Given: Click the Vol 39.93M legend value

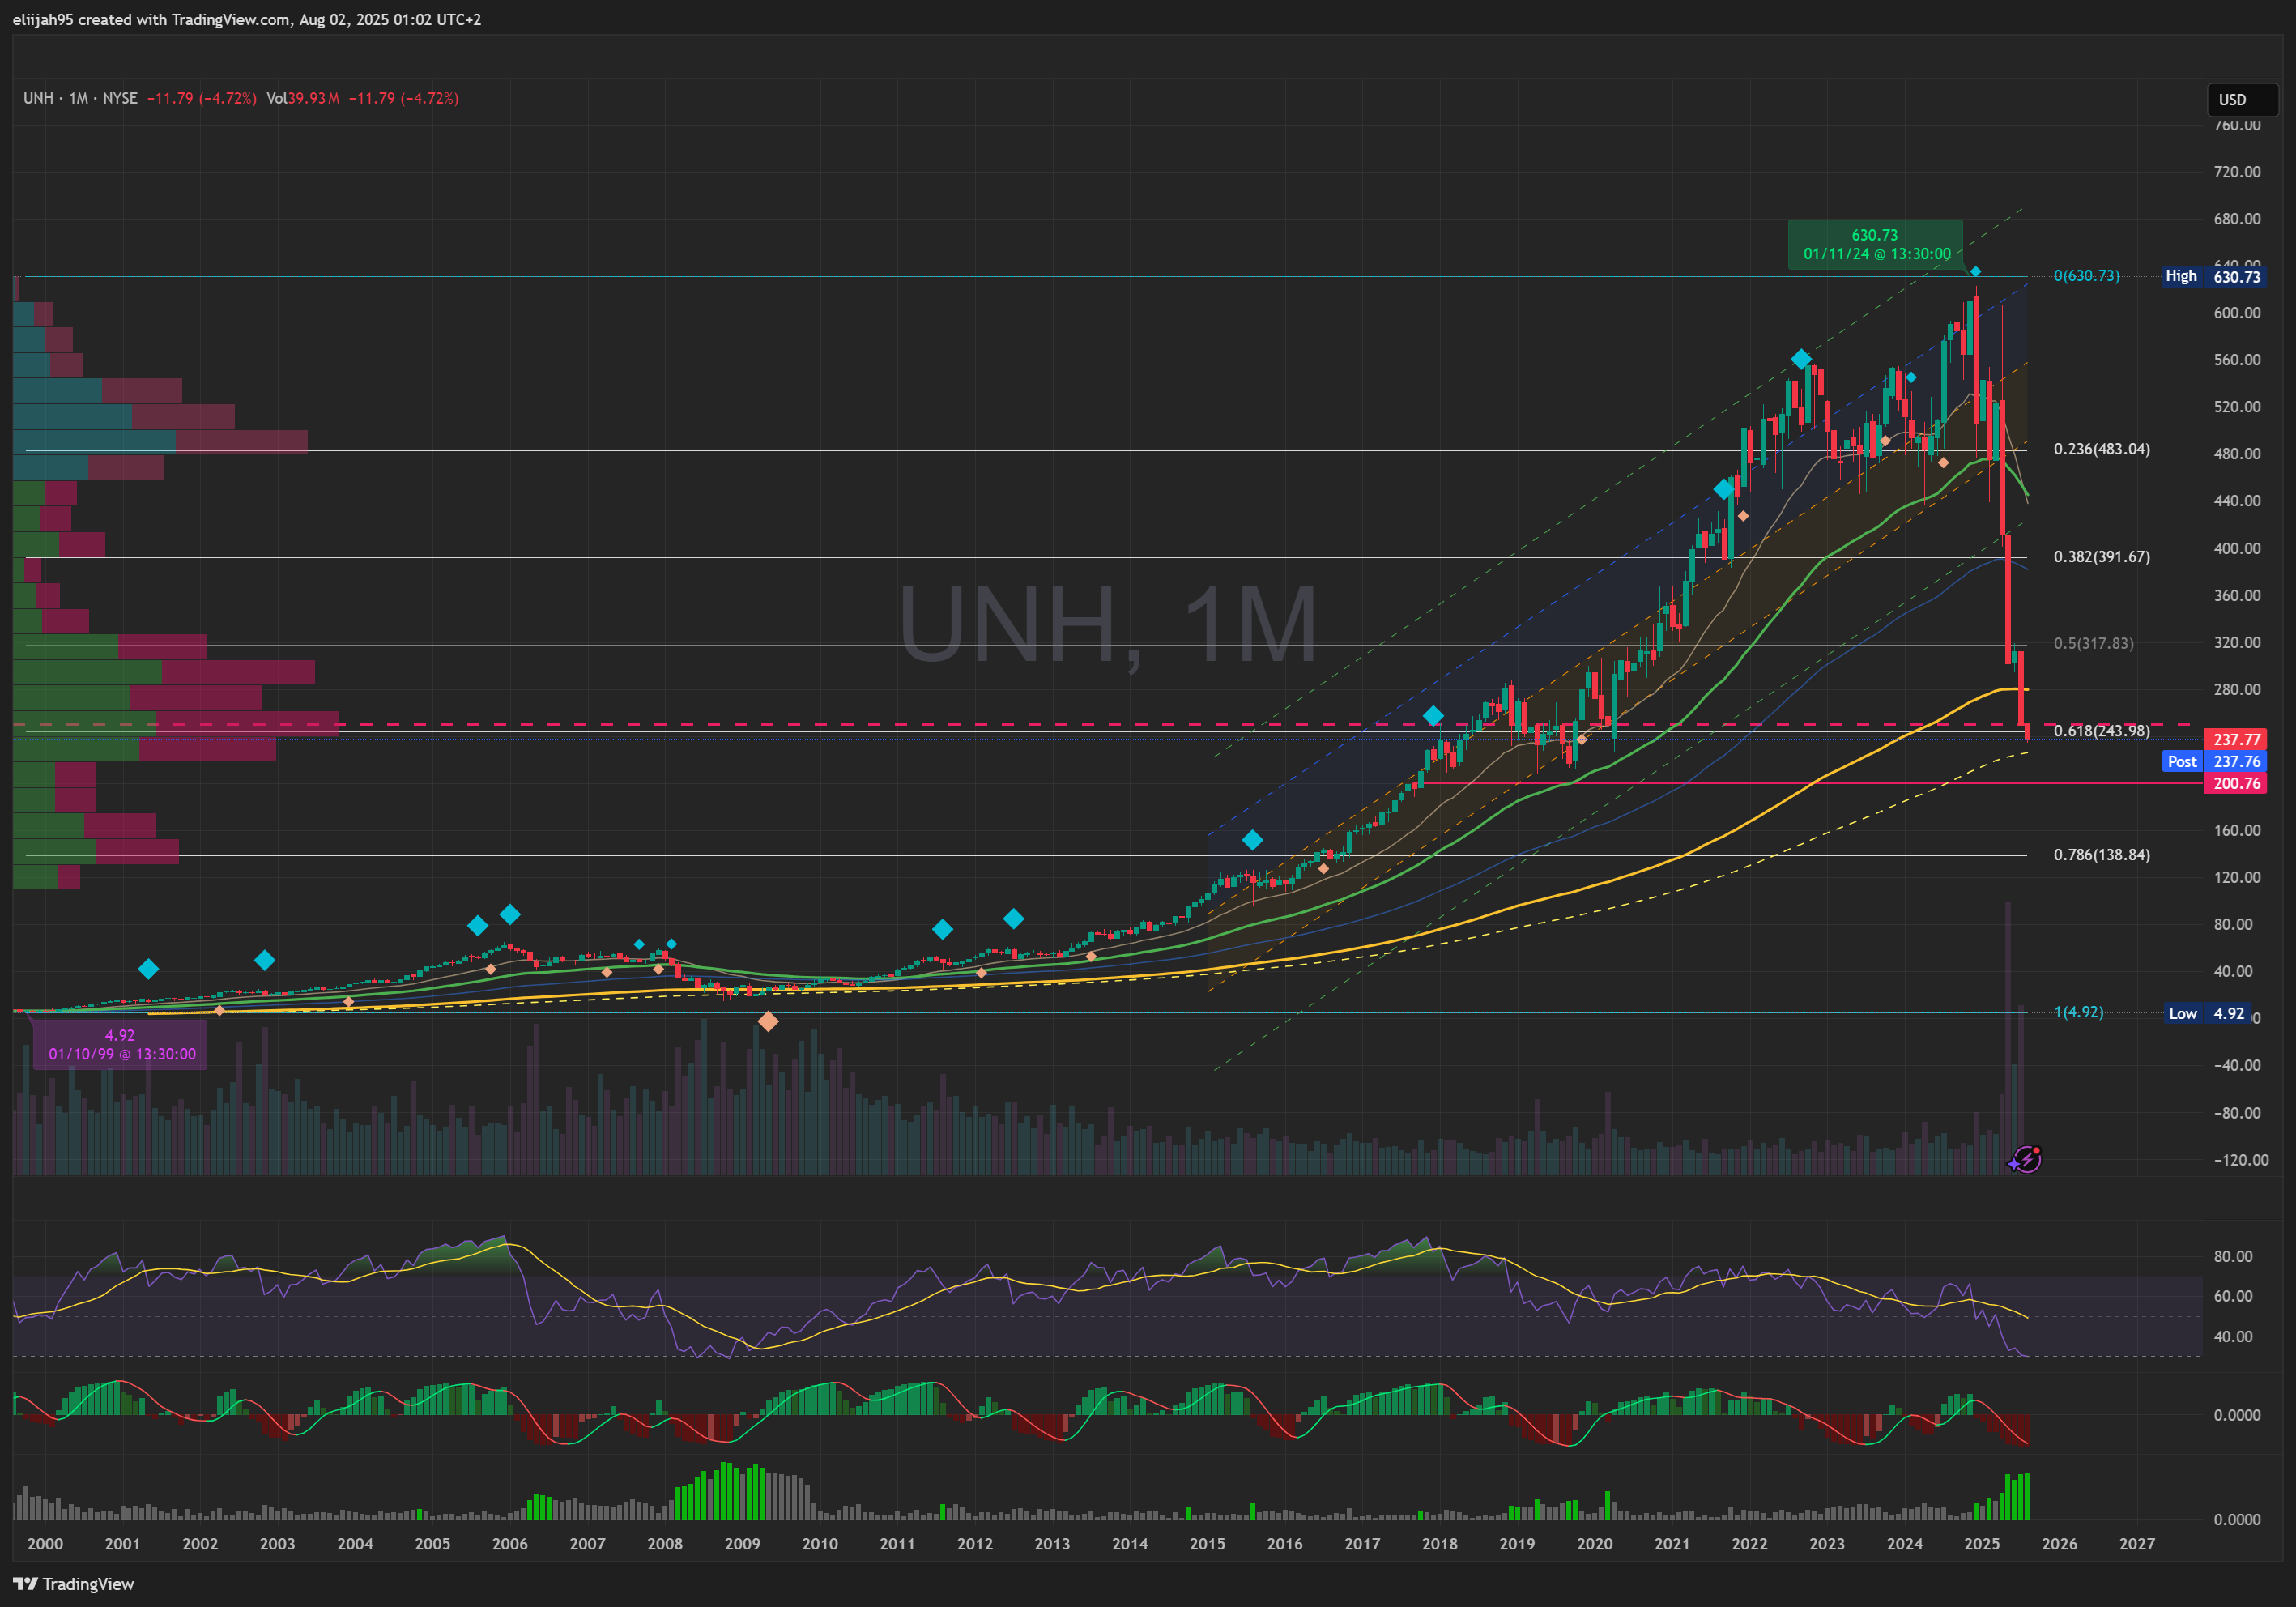Looking at the screenshot, I should [x=303, y=98].
